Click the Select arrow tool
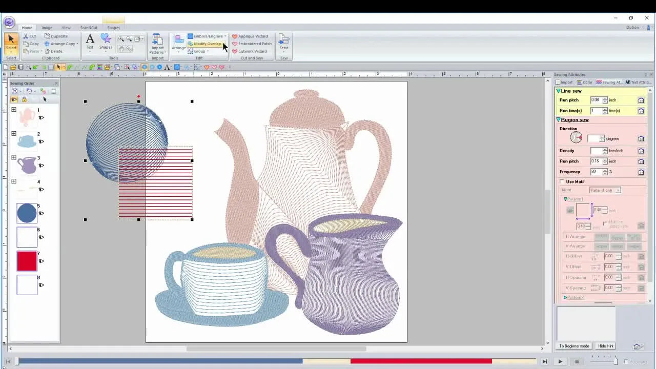Viewport: 656px width, 369px height. tap(11, 39)
